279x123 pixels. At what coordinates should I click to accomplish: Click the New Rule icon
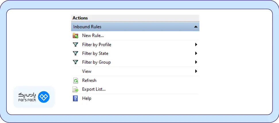tap(75, 36)
